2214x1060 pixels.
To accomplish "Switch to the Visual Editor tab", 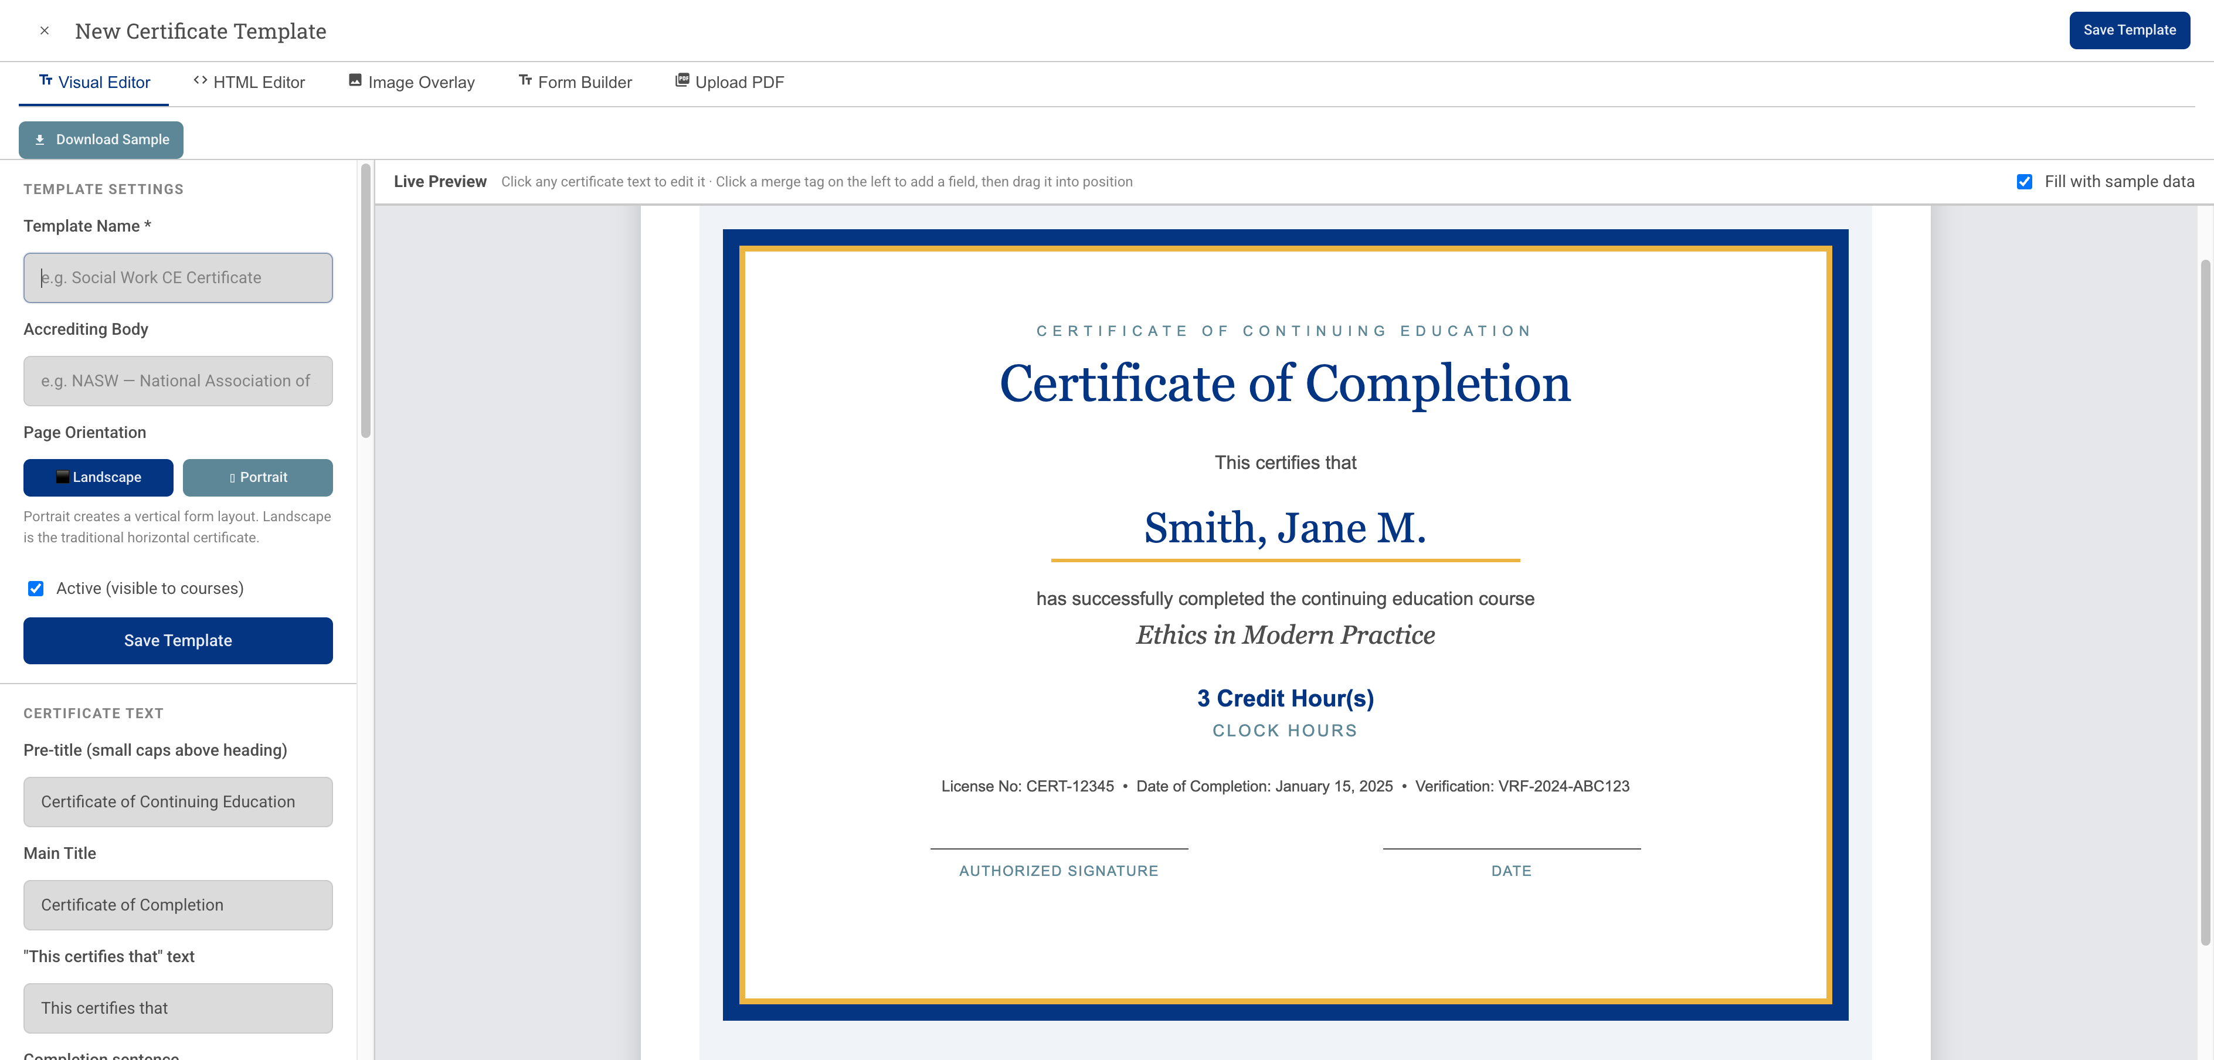I will pyautogui.click(x=94, y=83).
